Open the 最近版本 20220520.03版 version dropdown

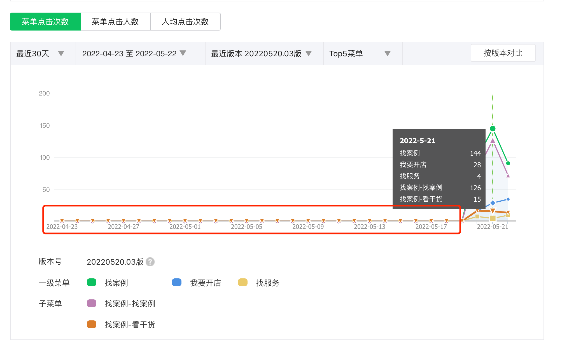coord(308,53)
